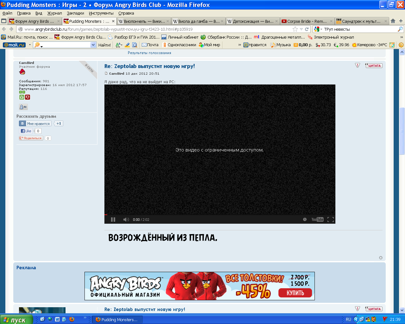Switch to 'Corpse Bride - Rem...' YouTube tab
Screen dimensions: 405x324
(307, 21)
